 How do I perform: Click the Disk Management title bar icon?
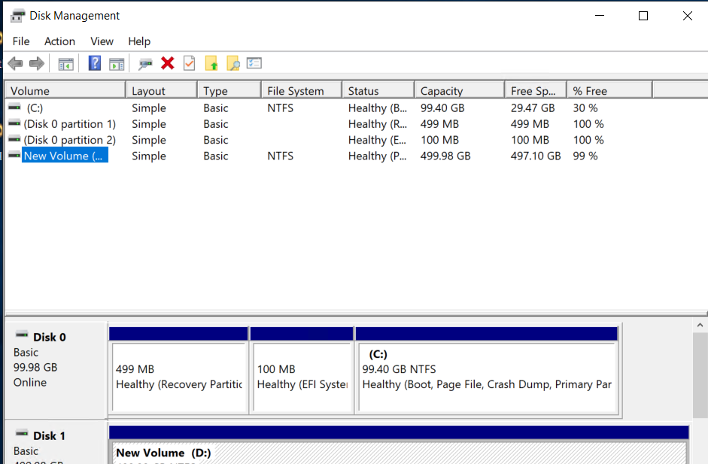pyautogui.click(x=17, y=16)
